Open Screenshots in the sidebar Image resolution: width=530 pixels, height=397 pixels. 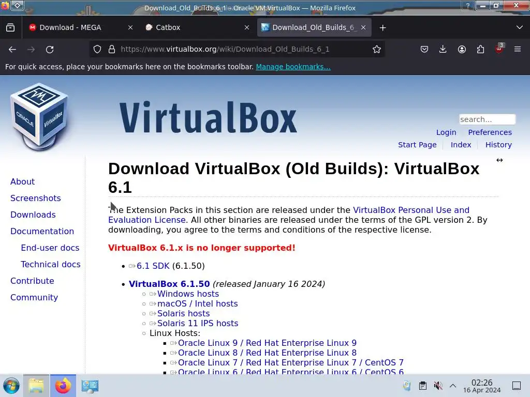click(36, 198)
